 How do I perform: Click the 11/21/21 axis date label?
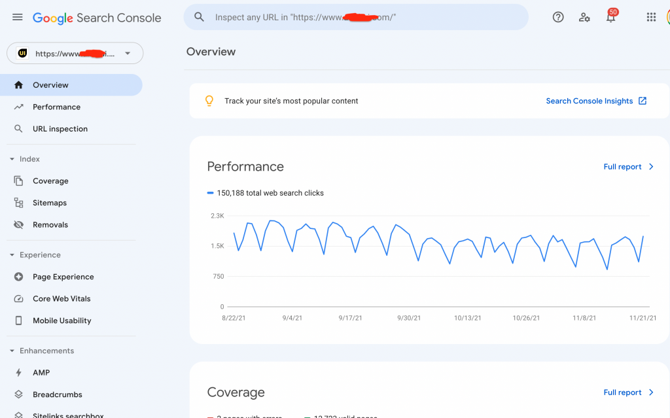tap(643, 318)
